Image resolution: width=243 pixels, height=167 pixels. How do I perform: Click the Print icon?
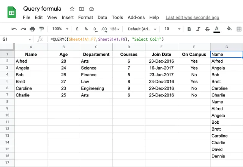(32, 29)
